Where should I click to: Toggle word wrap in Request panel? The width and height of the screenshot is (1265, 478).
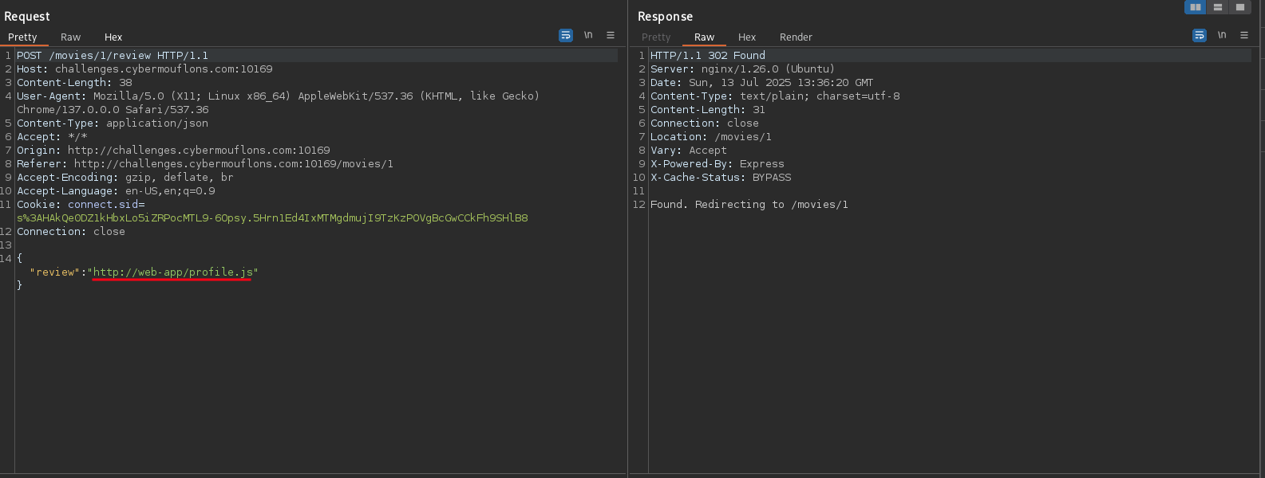(x=566, y=36)
